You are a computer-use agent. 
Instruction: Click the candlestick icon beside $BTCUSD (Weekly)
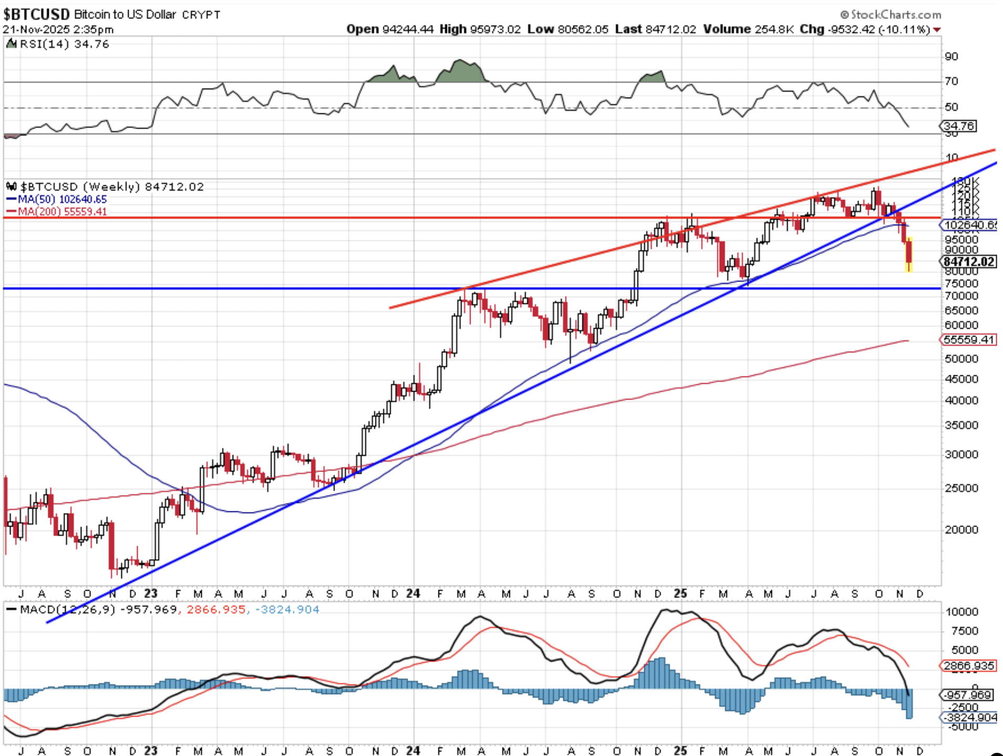[x=11, y=186]
